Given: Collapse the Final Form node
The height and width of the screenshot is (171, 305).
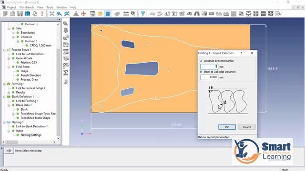Looking at the screenshot, I should pos(9,67).
